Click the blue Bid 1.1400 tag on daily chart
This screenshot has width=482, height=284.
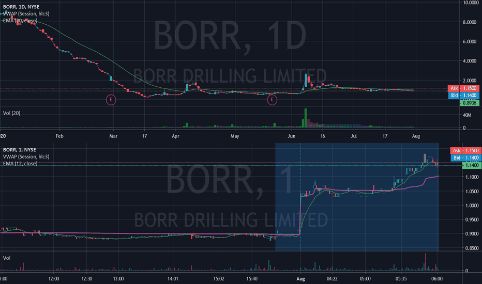pos(463,96)
